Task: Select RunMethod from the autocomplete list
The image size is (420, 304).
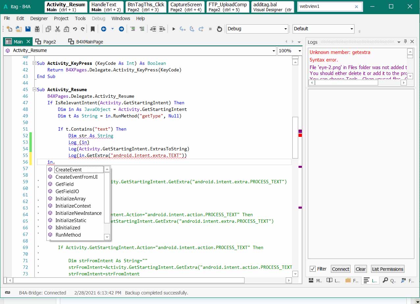Action: (x=68, y=235)
